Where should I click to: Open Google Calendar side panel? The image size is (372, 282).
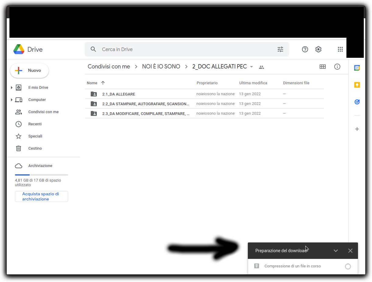[x=357, y=68]
